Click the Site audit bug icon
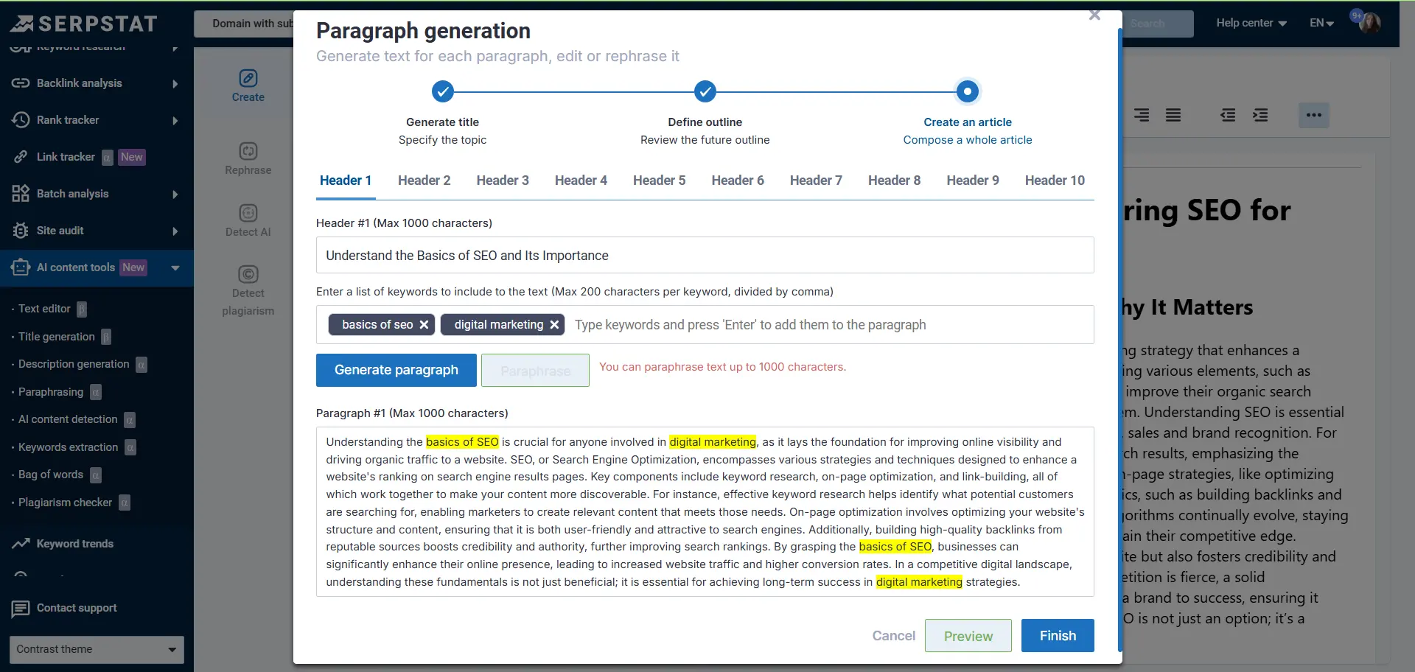This screenshot has height=672, width=1415. pyautogui.click(x=20, y=231)
